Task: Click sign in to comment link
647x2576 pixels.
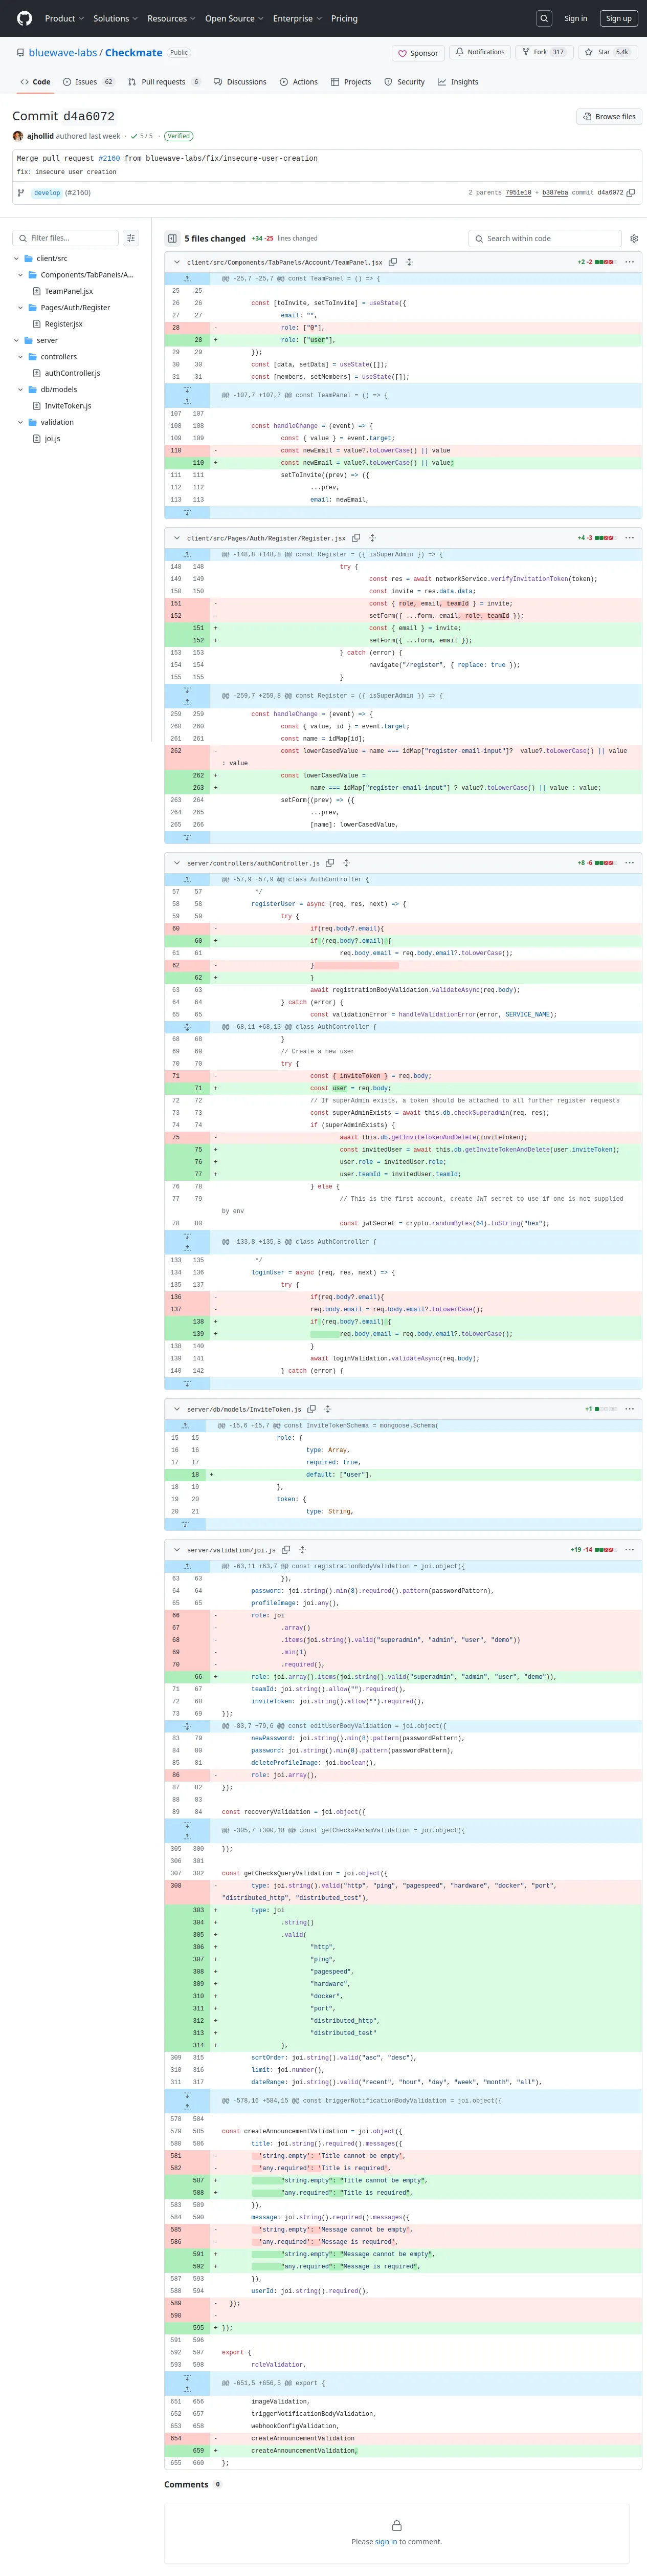Action: click(x=386, y=2541)
